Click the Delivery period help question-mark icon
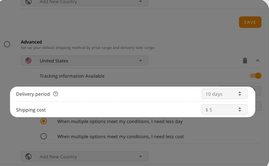The height and width of the screenshot is (166, 269). [55, 94]
